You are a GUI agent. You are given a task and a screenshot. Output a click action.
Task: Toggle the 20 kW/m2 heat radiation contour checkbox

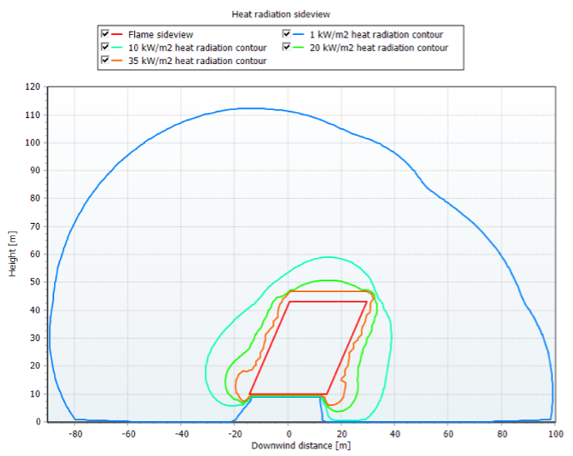pos(286,47)
